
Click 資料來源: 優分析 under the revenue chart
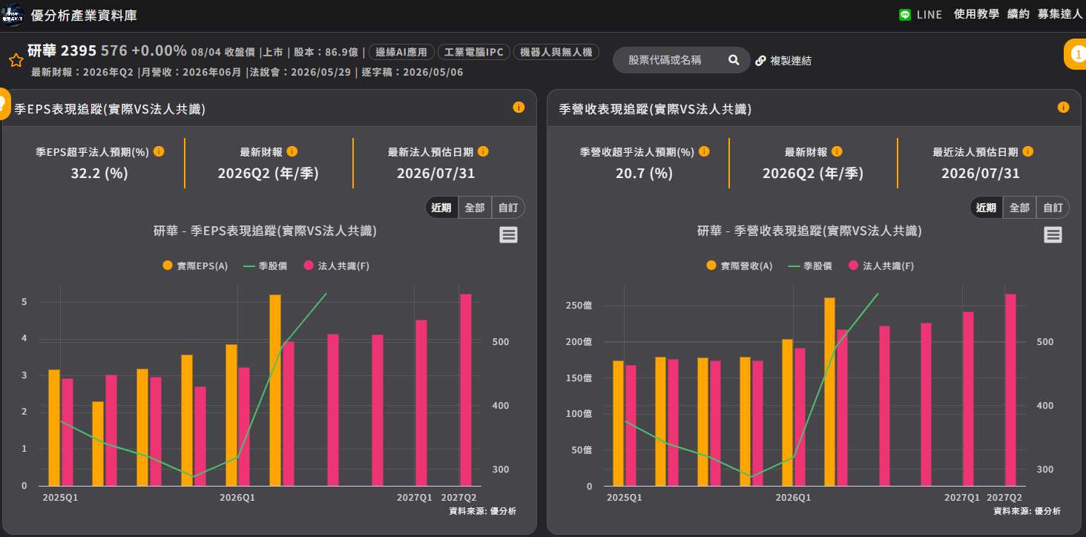[1027, 511]
